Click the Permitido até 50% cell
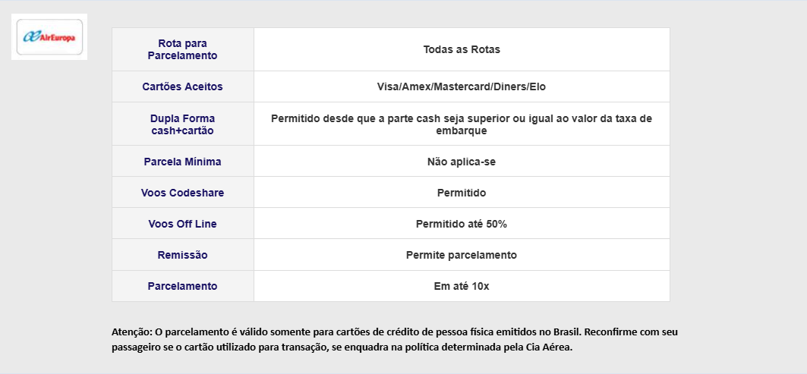Viewport: 807px width, 374px height. point(462,224)
